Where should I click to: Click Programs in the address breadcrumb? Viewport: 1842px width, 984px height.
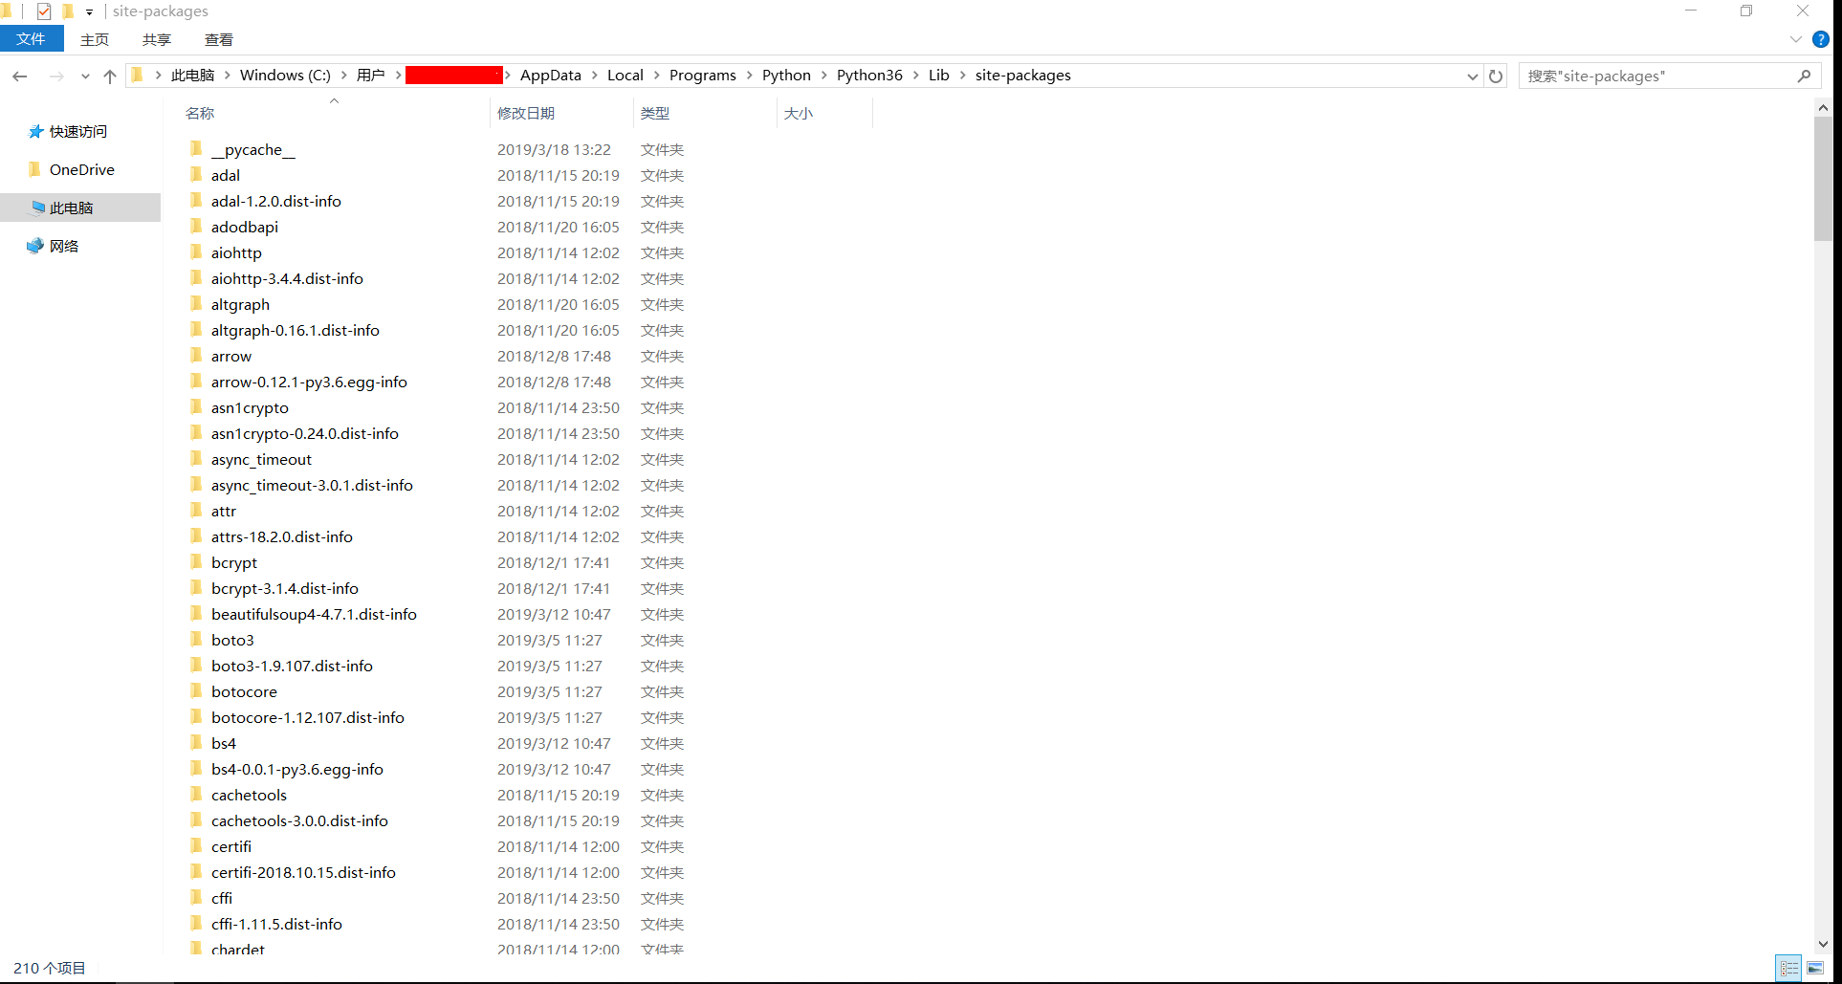[703, 76]
